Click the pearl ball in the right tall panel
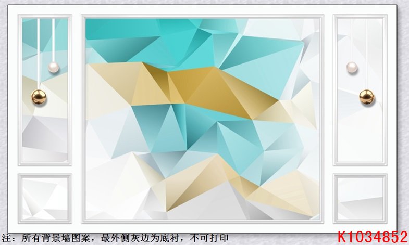 coord(352,67)
